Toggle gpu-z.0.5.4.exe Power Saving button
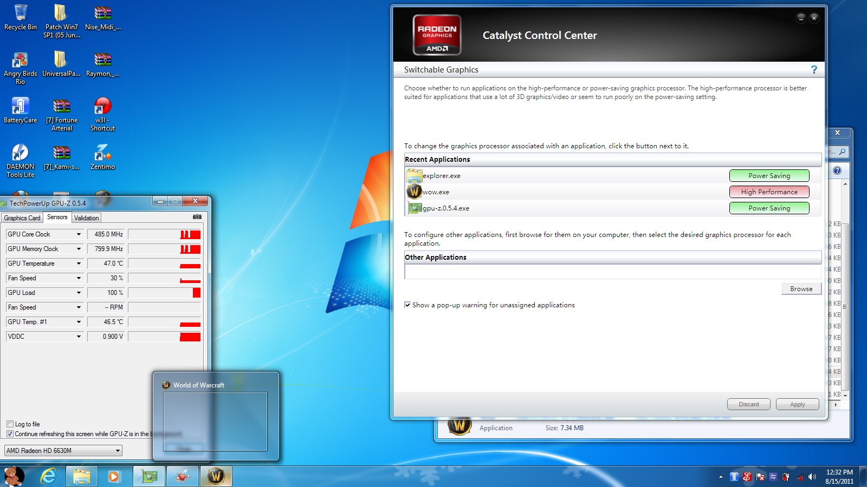This screenshot has height=487, width=867. tap(769, 208)
